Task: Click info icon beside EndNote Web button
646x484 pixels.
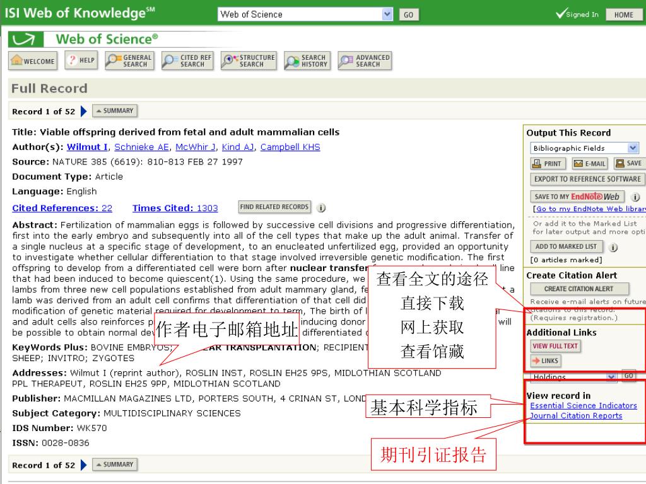Action: [636, 197]
